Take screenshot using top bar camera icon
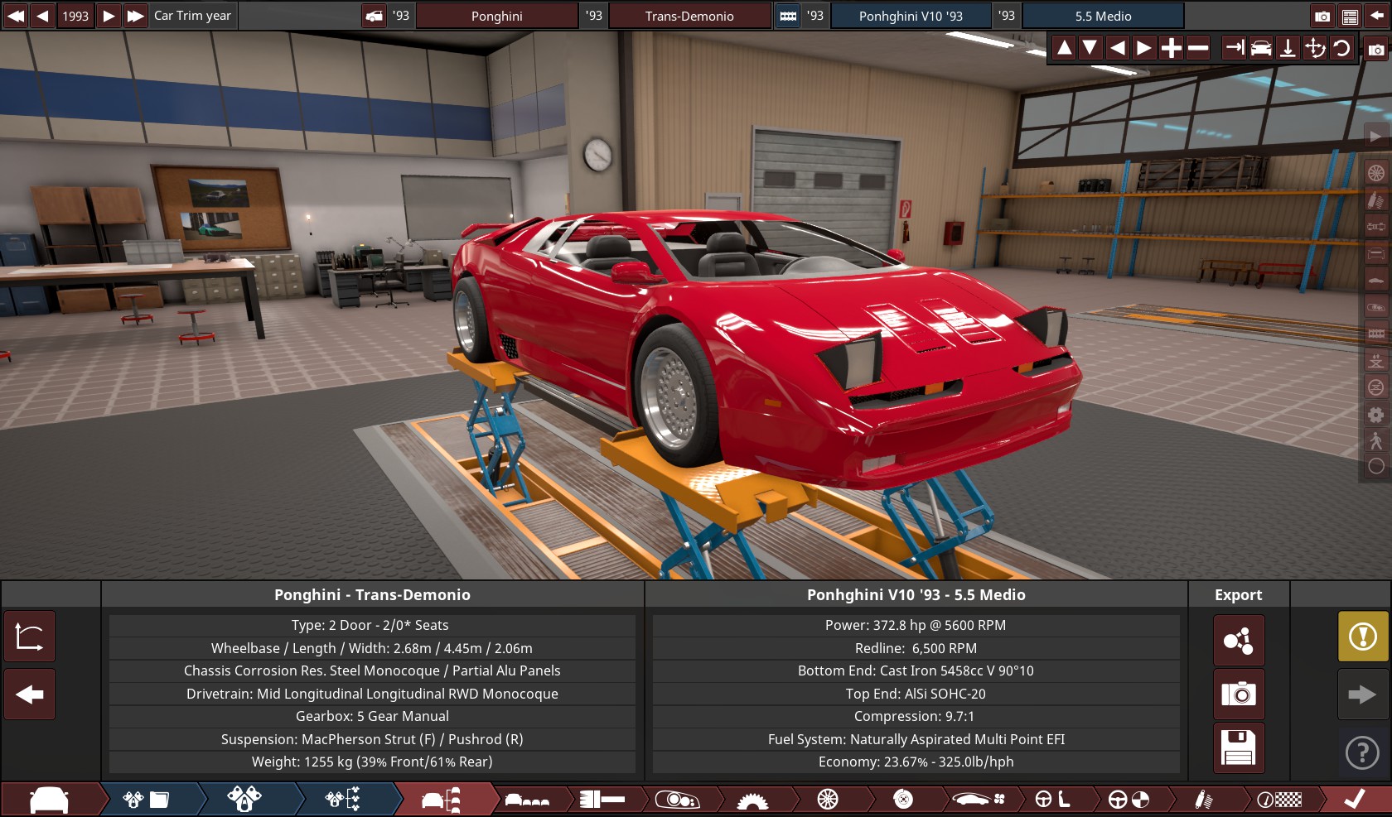1392x817 pixels. pos(1322,16)
